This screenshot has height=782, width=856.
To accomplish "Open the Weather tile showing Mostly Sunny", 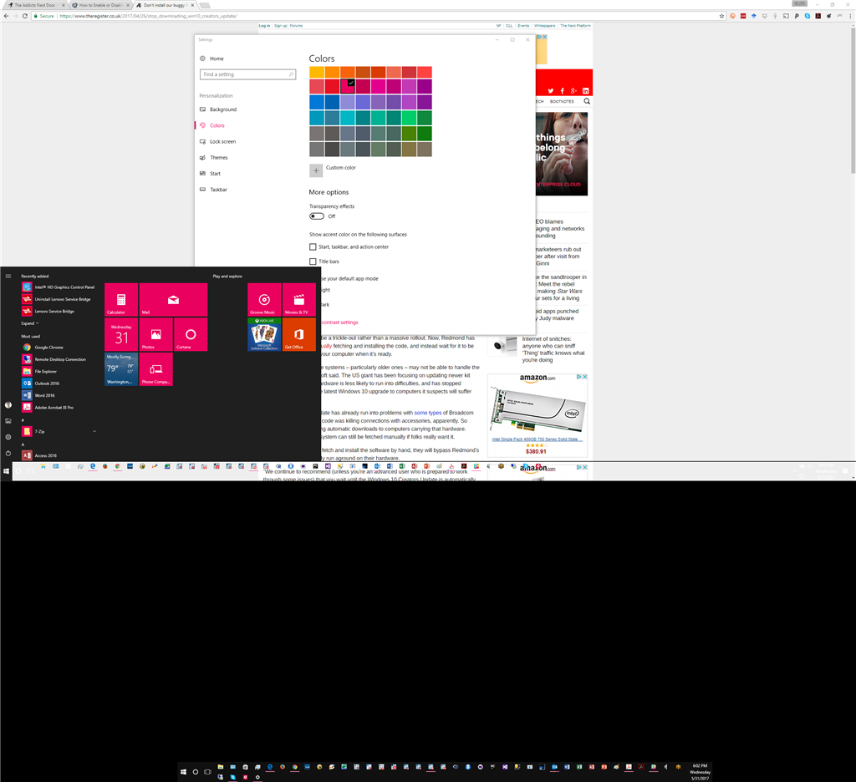I will pos(121,369).
